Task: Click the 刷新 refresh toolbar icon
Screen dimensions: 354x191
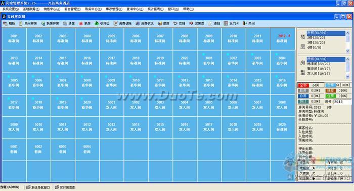Action: (x=5, y=23)
